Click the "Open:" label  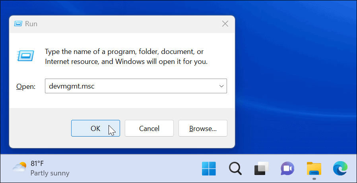(25, 87)
